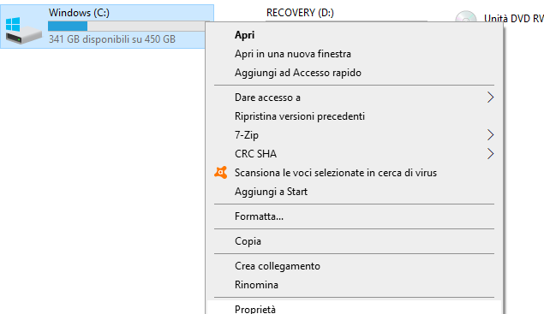This screenshot has height=314, width=544.
Task: Choose Apri from the context menu
Action: click(x=354, y=35)
